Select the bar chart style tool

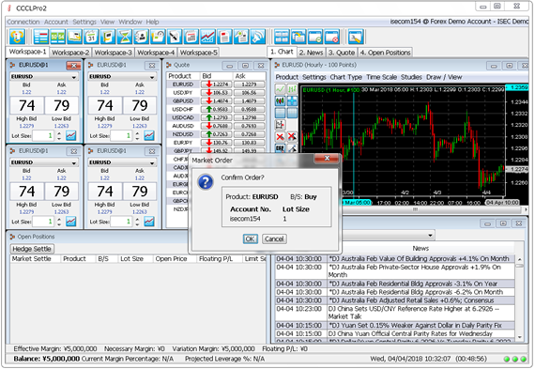click(292, 89)
